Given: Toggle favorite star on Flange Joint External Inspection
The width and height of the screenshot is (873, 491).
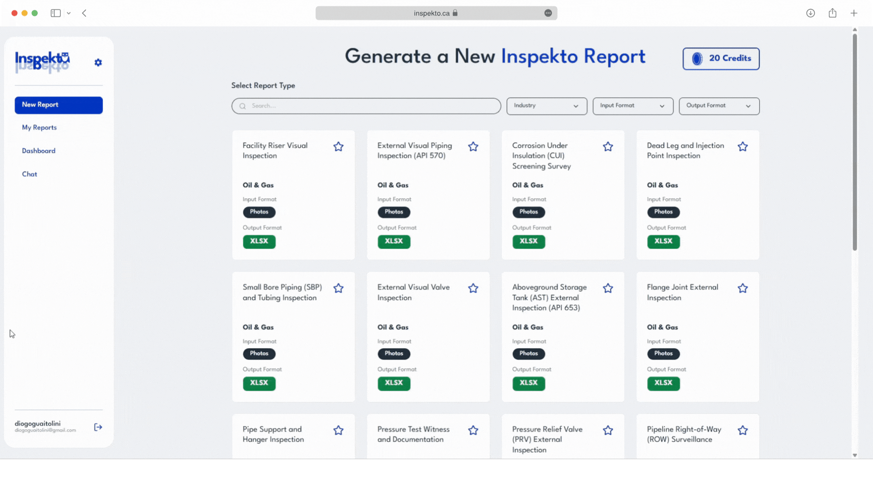Looking at the screenshot, I should (x=743, y=288).
